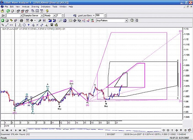Click the cascade windows icon

pos(33,11)
